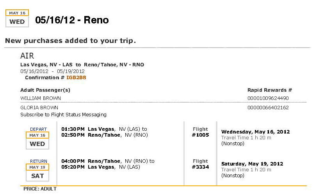The width and height of the screenshot is (315, 194).
Task: Click the MAY 16 WED header calendar icon
Action: pos(17,18)
